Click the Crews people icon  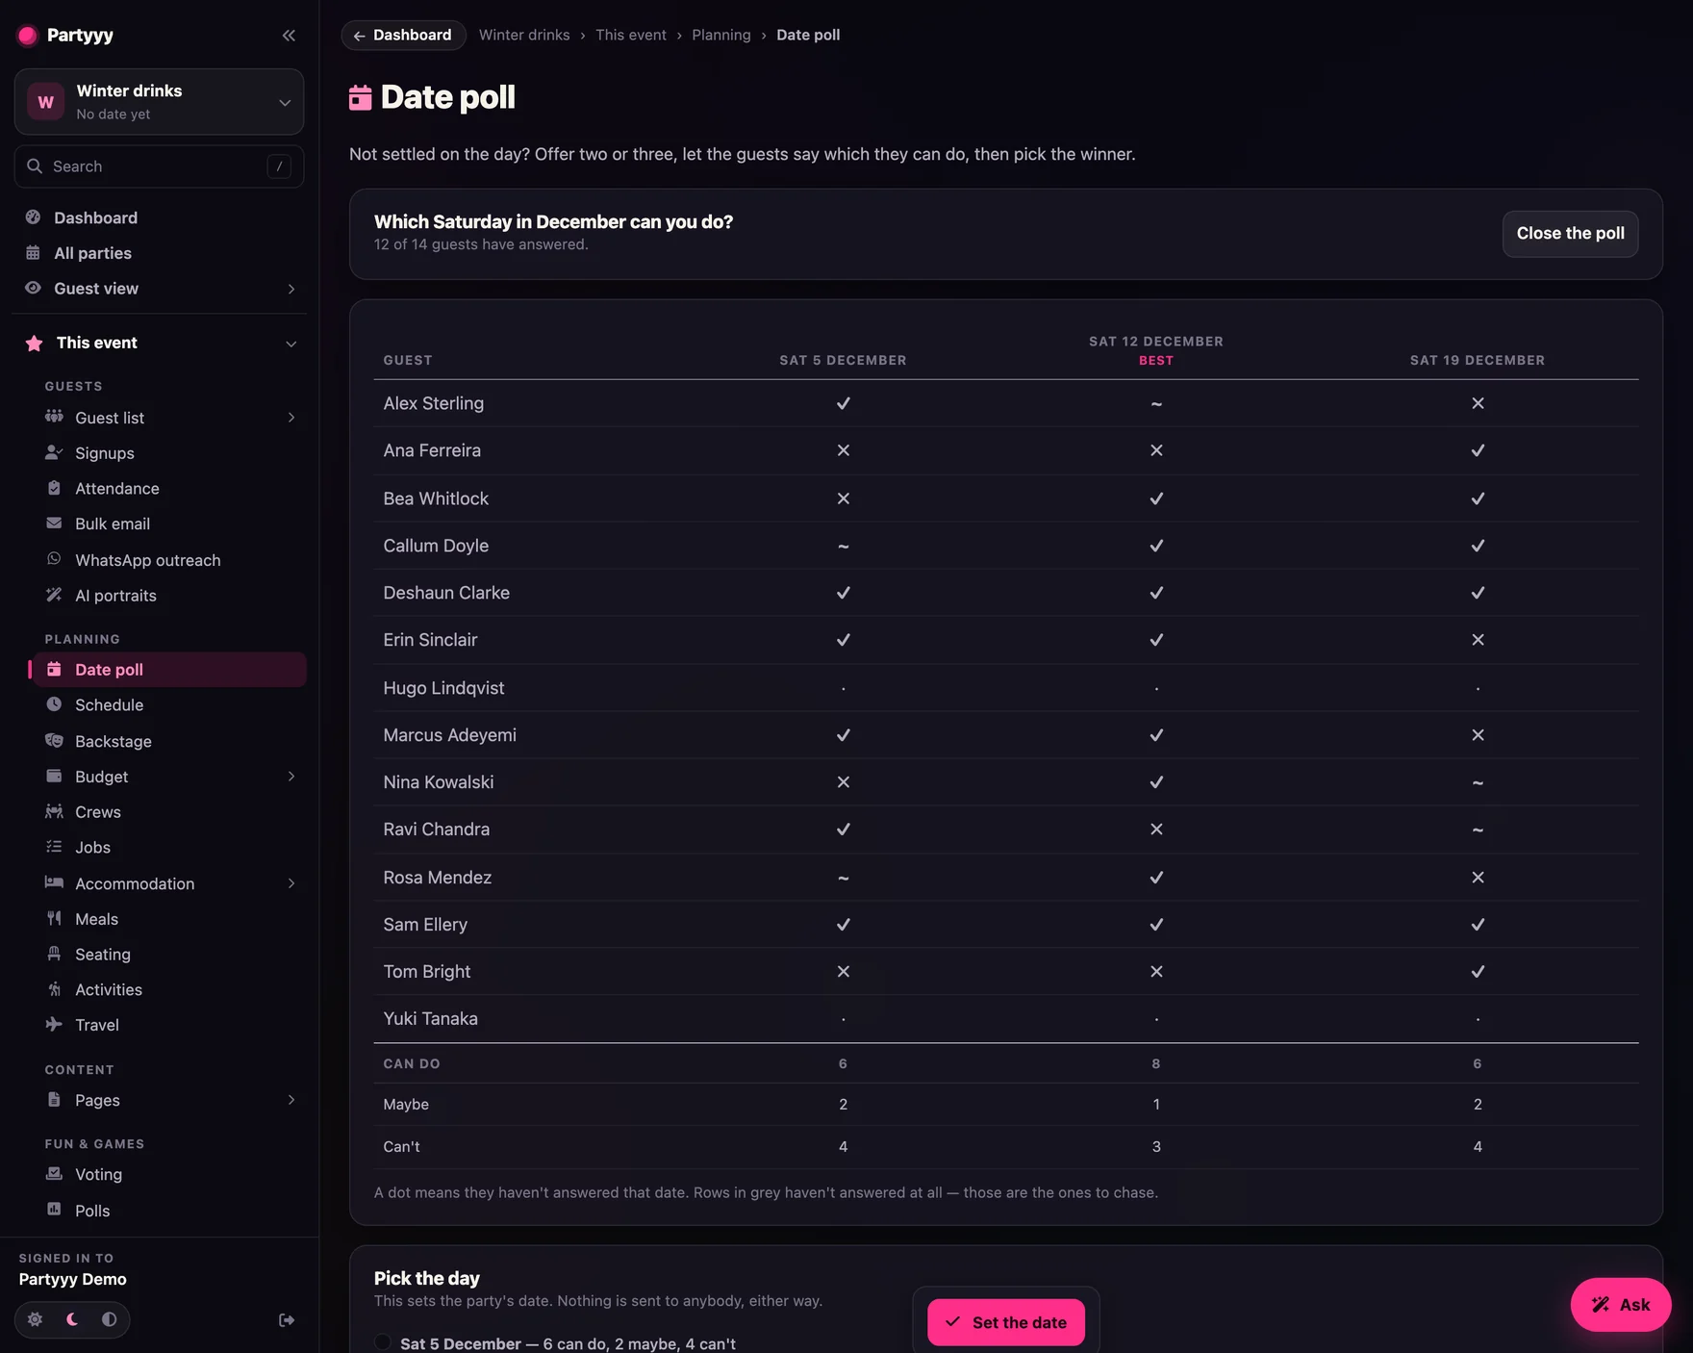tap(54, 811)
